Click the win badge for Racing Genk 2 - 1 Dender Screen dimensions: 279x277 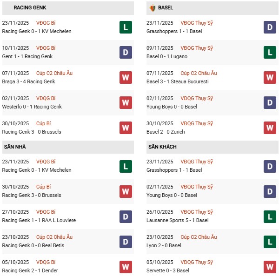126,266
